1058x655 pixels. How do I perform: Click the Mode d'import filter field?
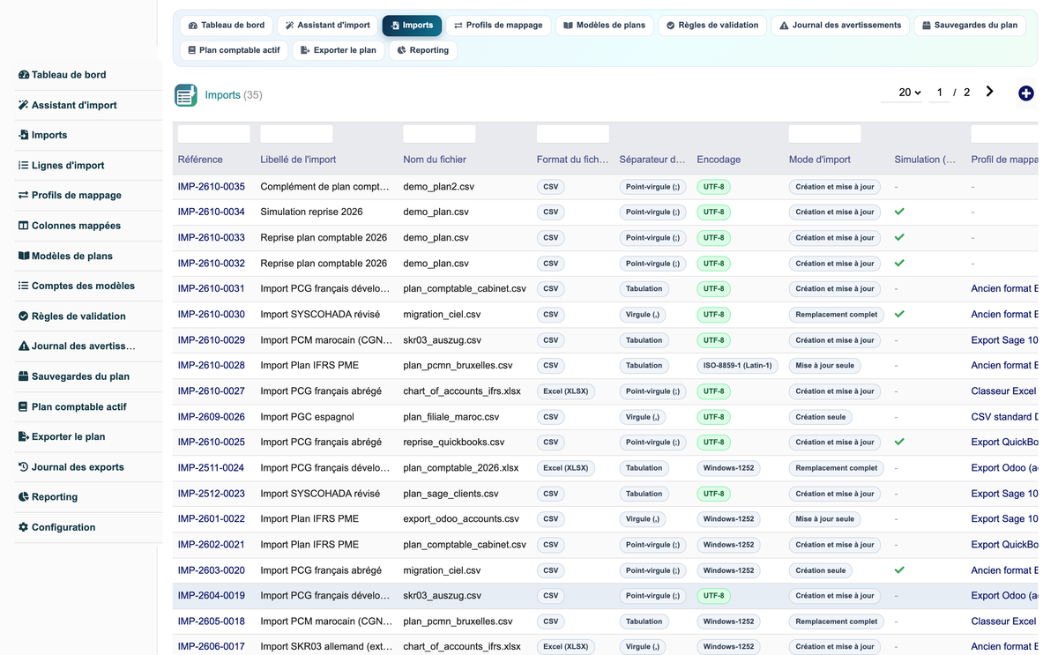[824, 134]
